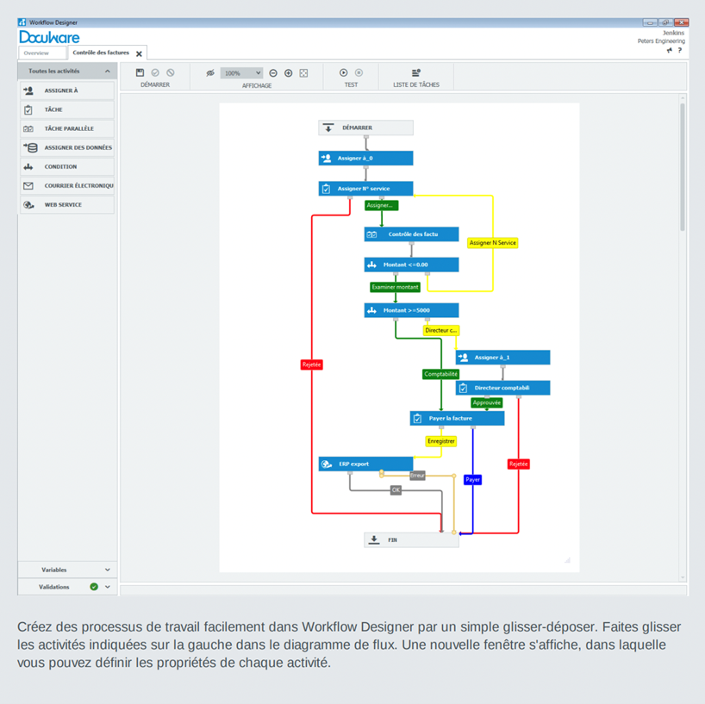Click the fit-to-screen view icon
The image size is (705, 704).
point(304,73)
